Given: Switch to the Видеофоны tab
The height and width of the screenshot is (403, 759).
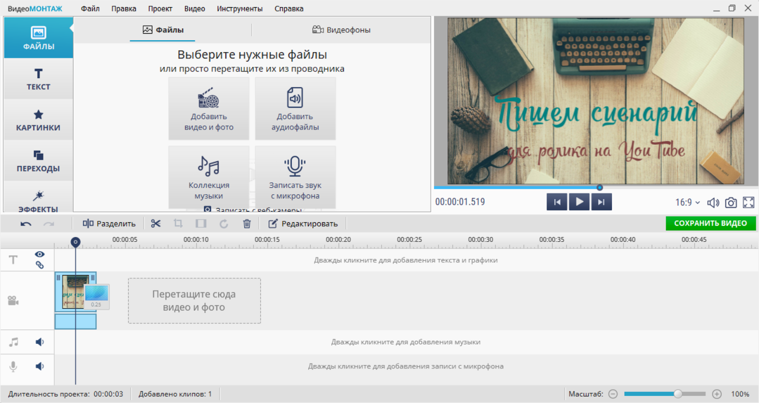Looking at the screenshot, I should click(342, 30).
